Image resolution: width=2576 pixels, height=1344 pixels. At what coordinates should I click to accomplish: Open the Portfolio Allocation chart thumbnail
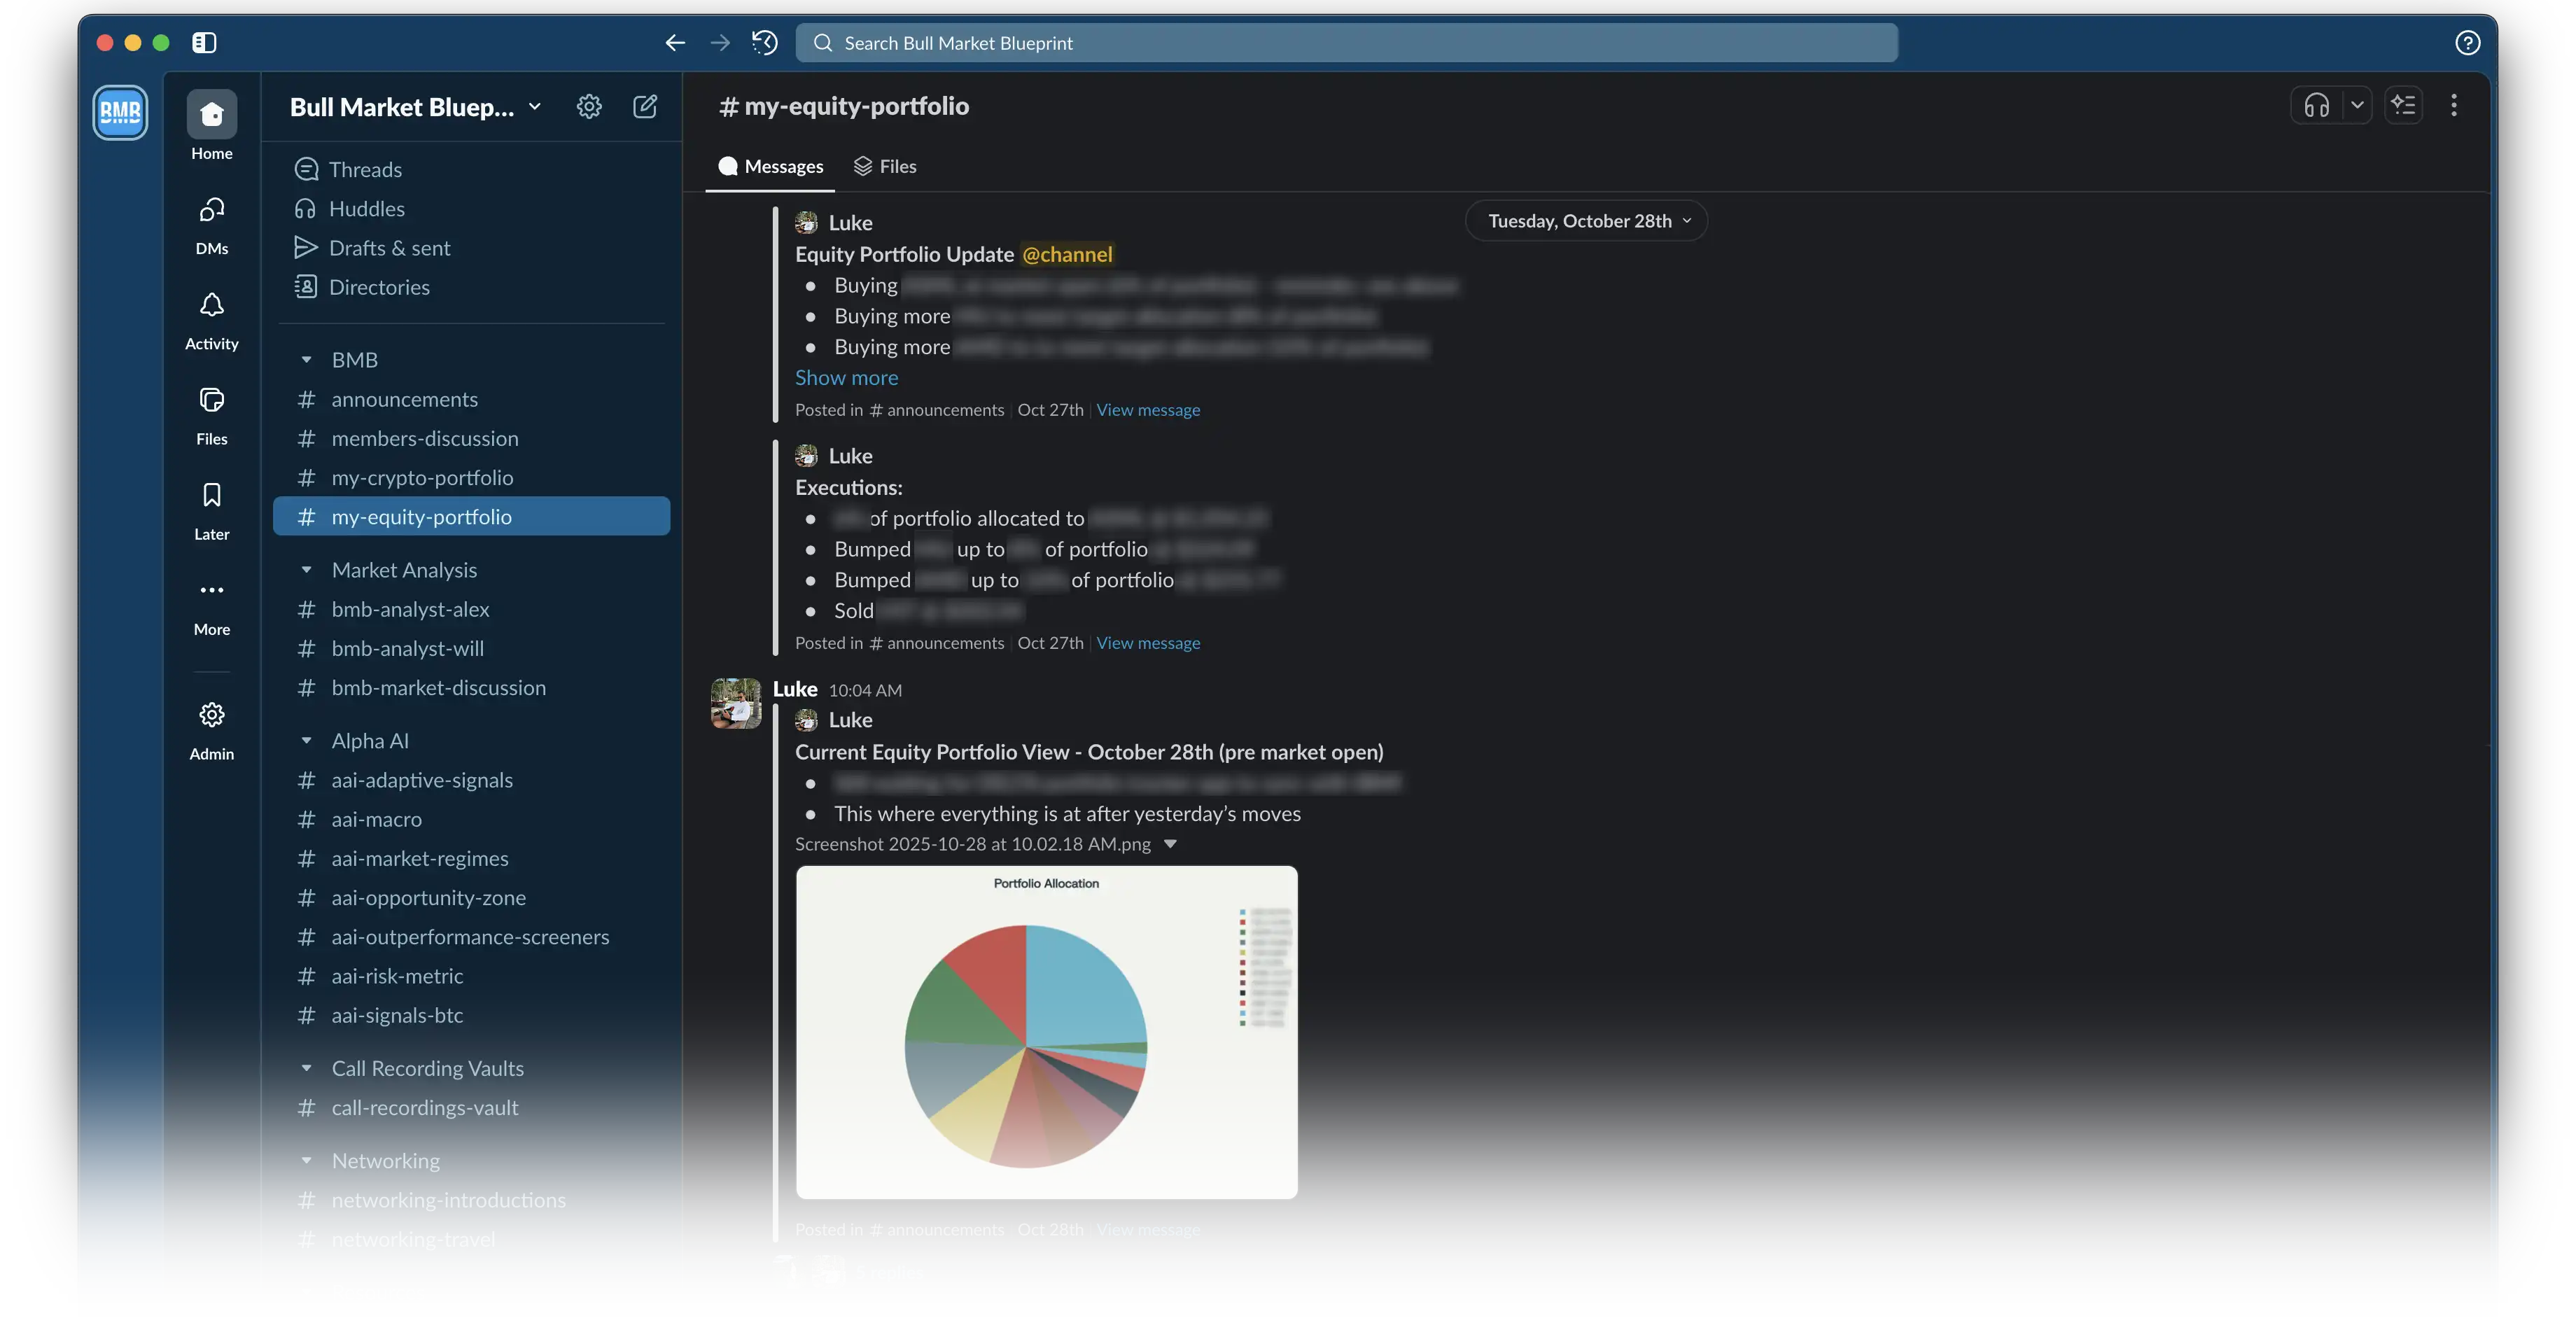[x=1046, y=1032]
